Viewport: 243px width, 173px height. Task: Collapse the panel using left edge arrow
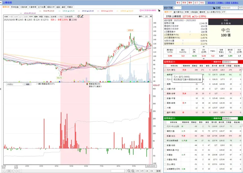point(1,89)
